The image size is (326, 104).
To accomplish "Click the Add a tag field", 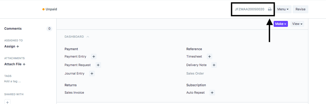I will [13, 81].
